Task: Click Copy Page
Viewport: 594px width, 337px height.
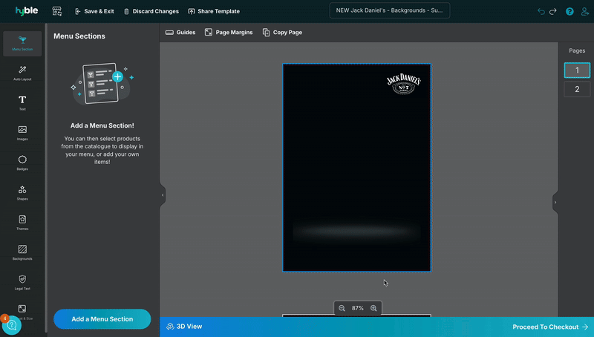Action: (282, 32)
